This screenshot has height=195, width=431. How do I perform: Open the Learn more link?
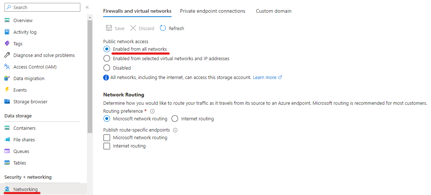(x=267, y=78)
